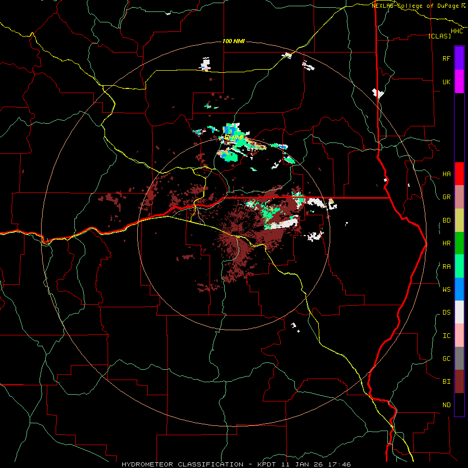Click the 50 NMI range ring label
Screen dimensions: 468x468
(x=233, y=138)
